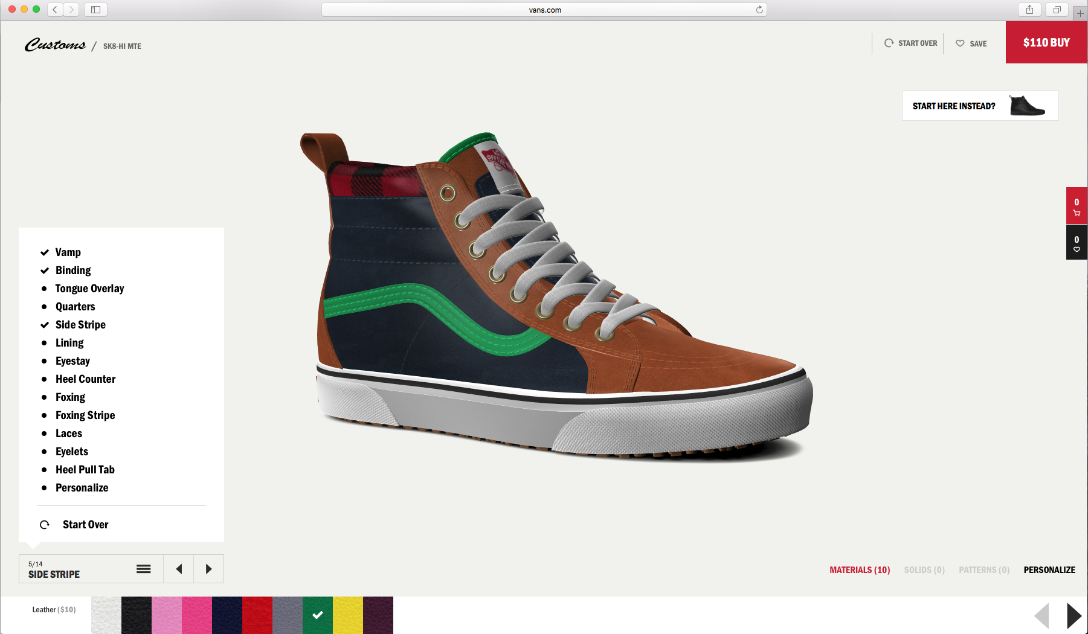Click the vans.com address bar
This screenshot has height=634, width=1088.
(x=544, y=10)
